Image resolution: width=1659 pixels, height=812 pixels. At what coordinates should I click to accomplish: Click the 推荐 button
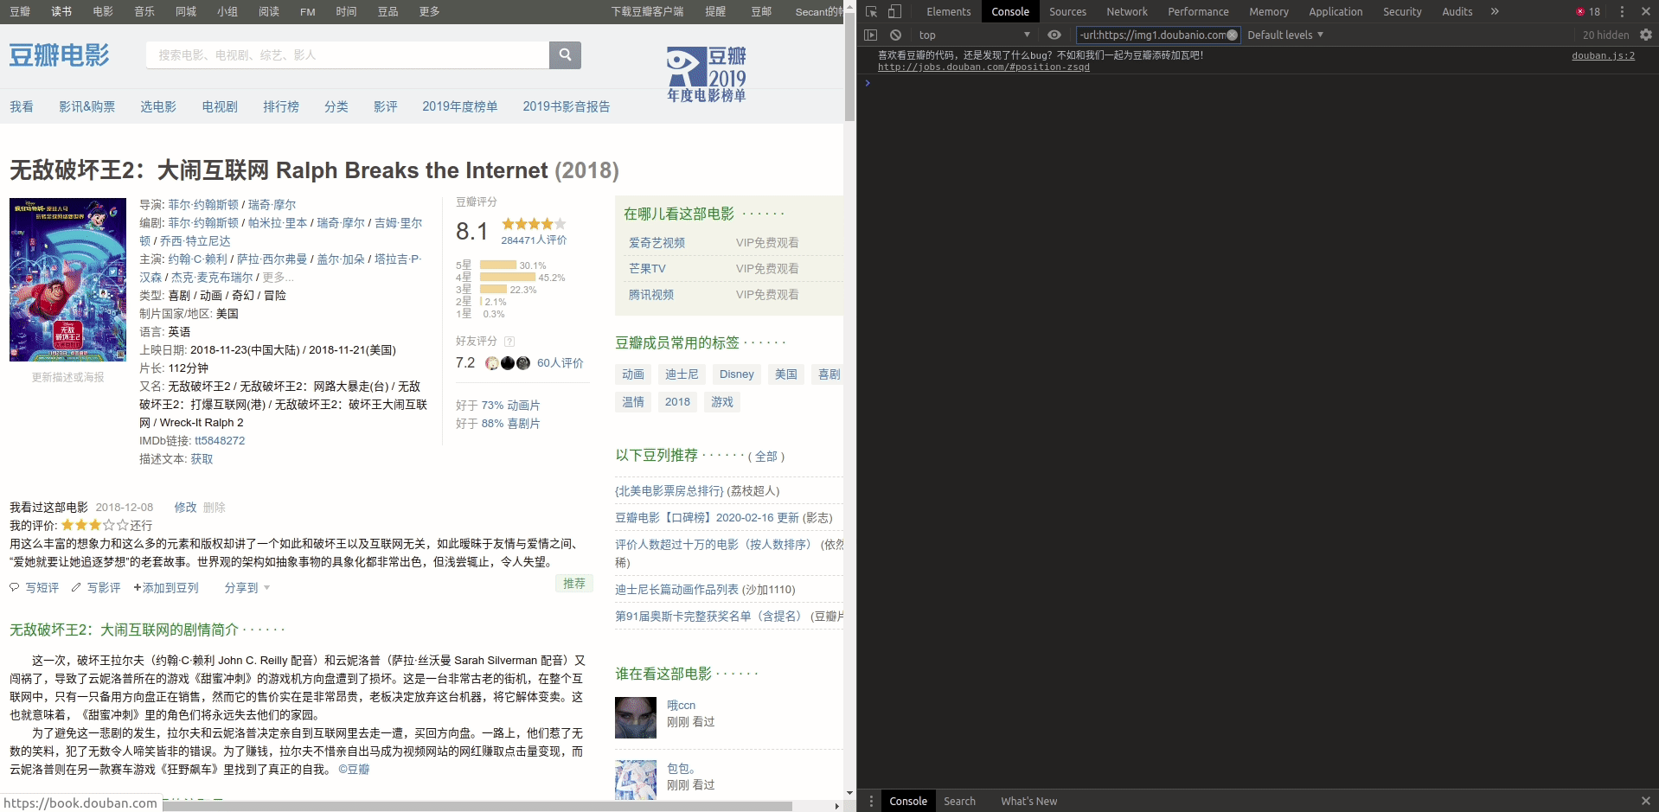574,584
